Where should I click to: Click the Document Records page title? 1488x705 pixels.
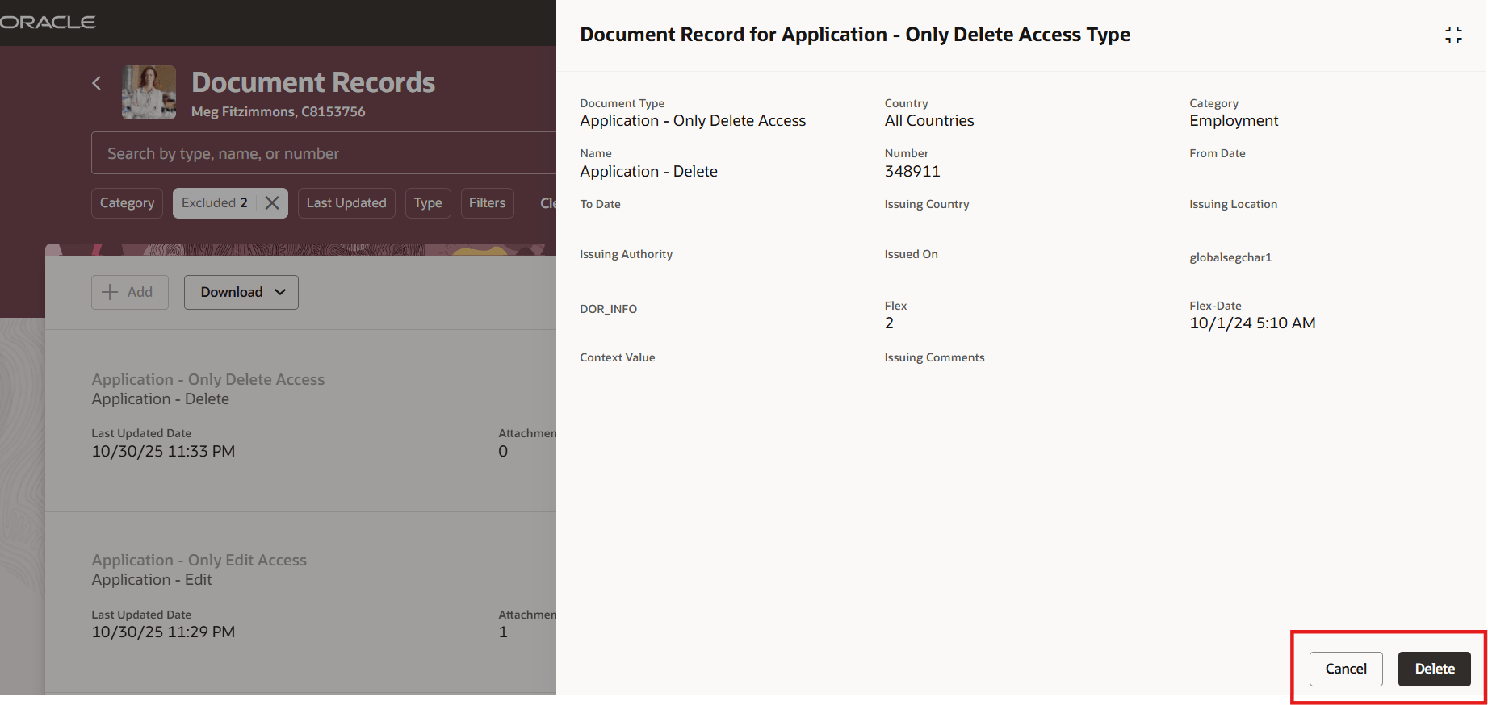pos(313,82)
